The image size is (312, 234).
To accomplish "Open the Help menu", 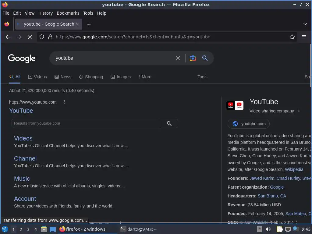I will click(102, 13).
